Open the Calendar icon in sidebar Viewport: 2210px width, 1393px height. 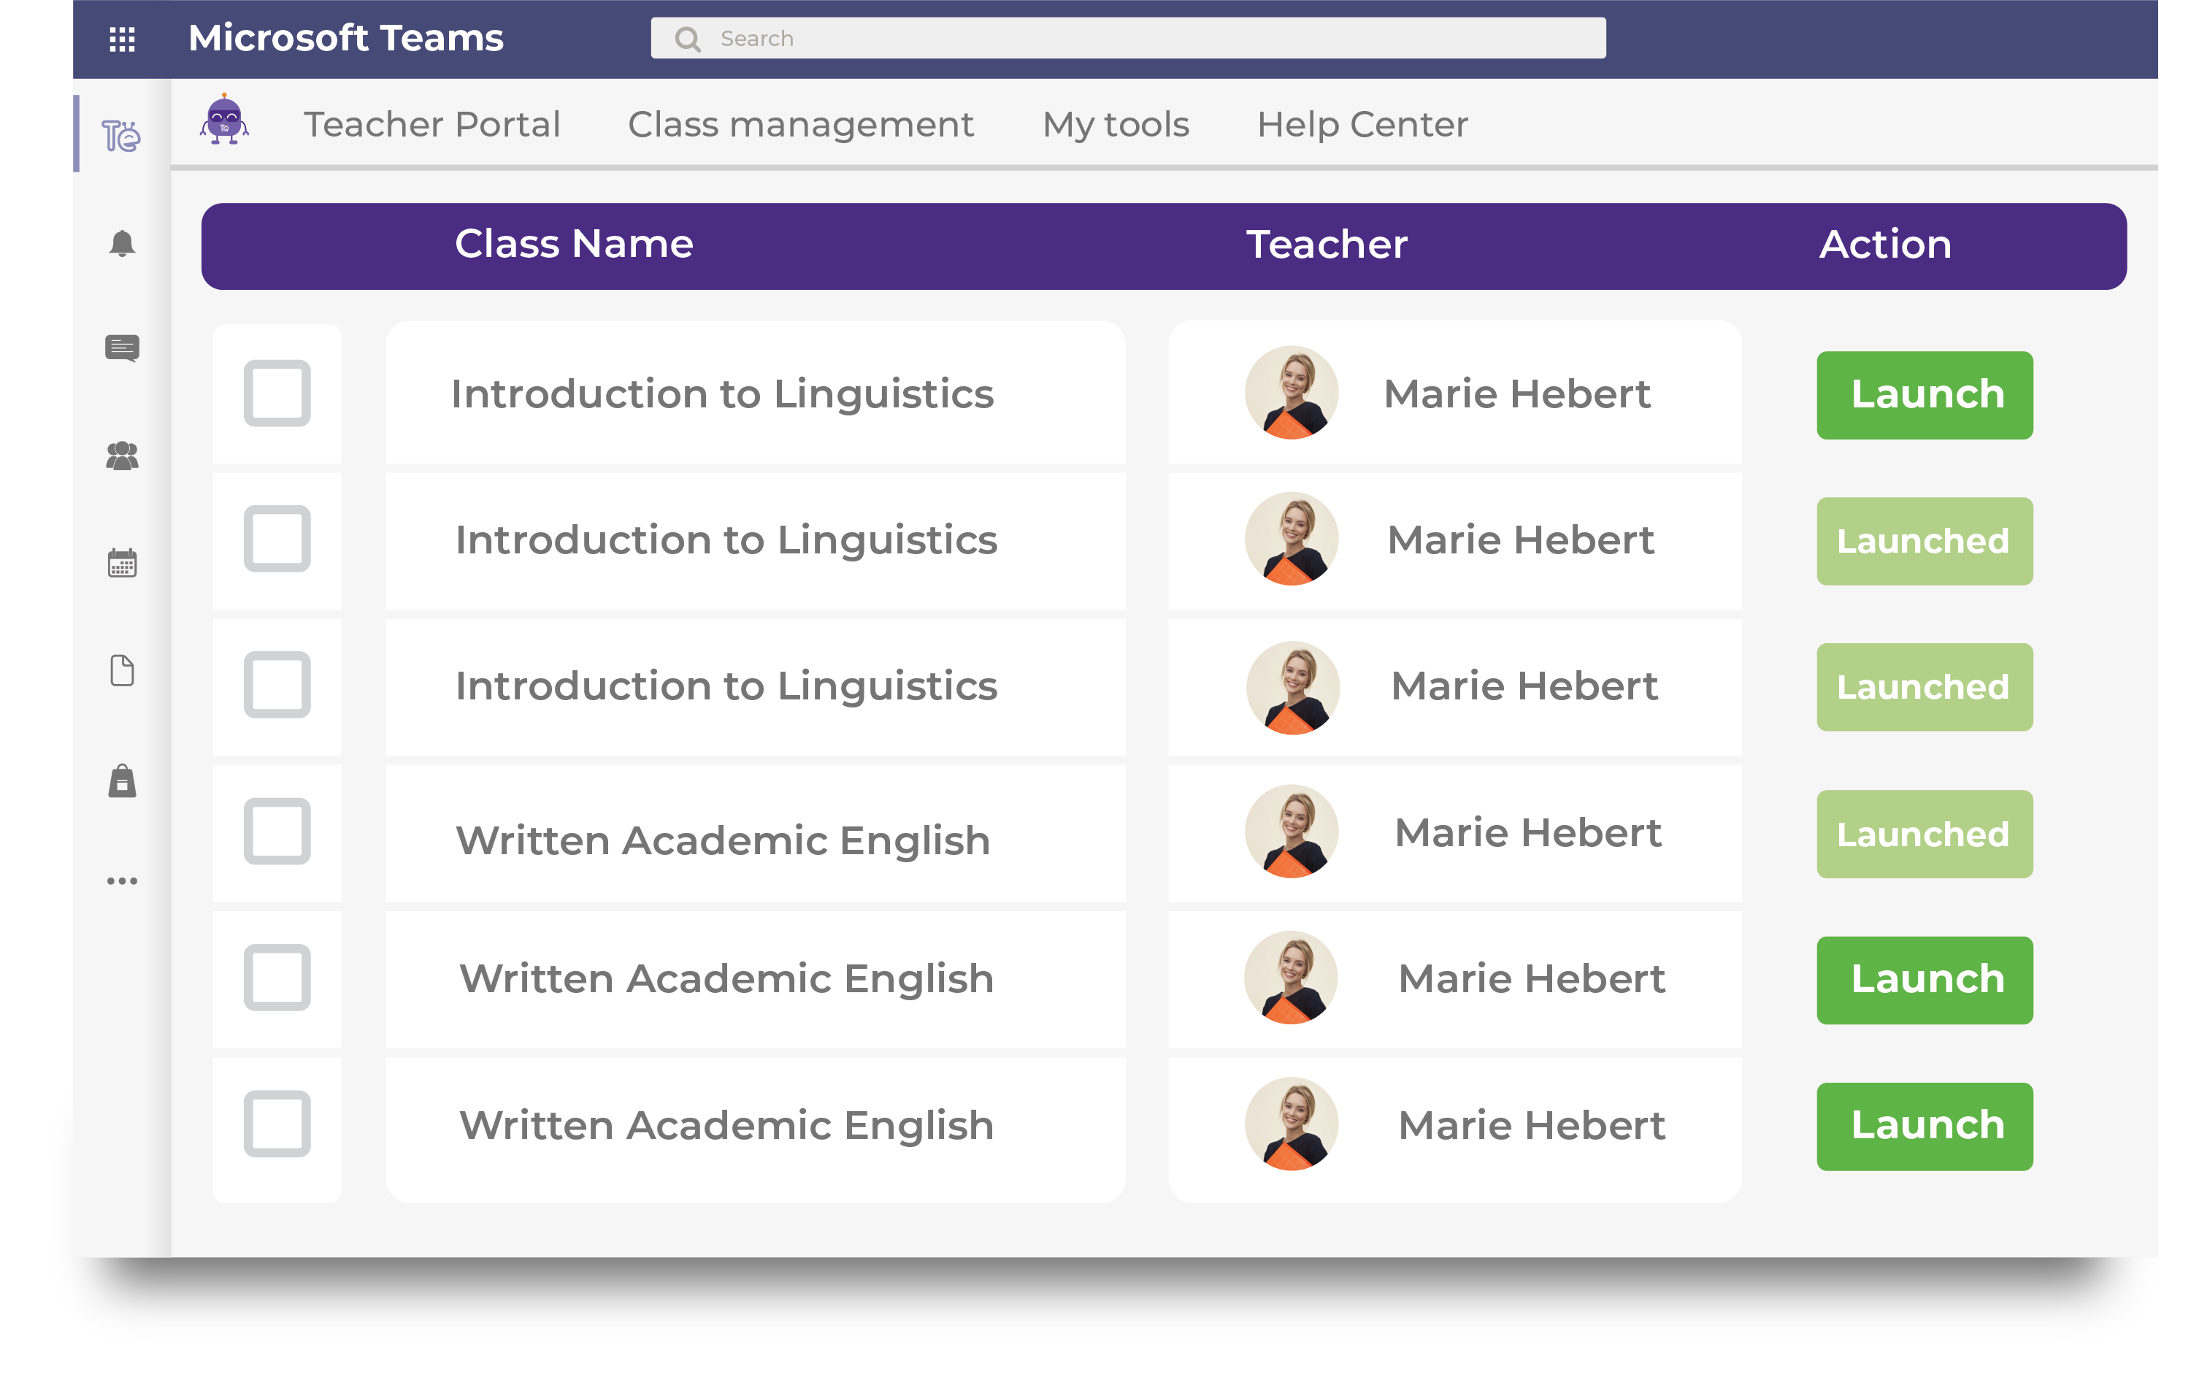point(122,562)
